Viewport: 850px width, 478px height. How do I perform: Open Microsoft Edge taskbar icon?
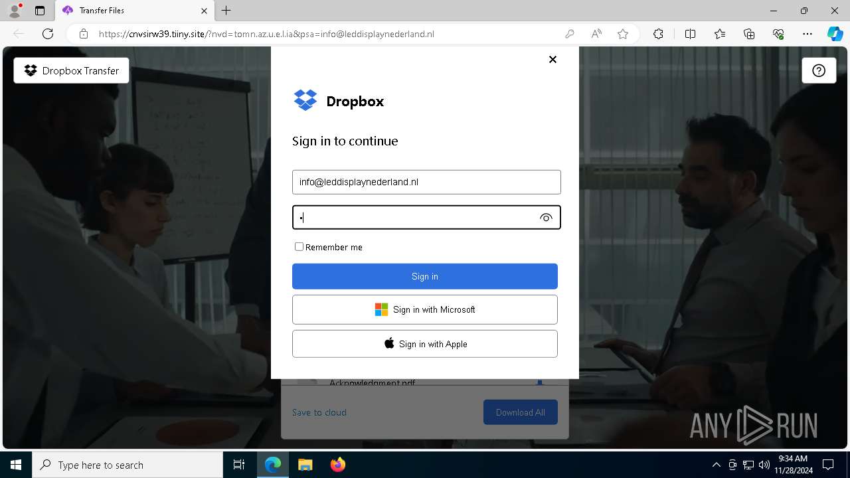click(x=273, y=465)
